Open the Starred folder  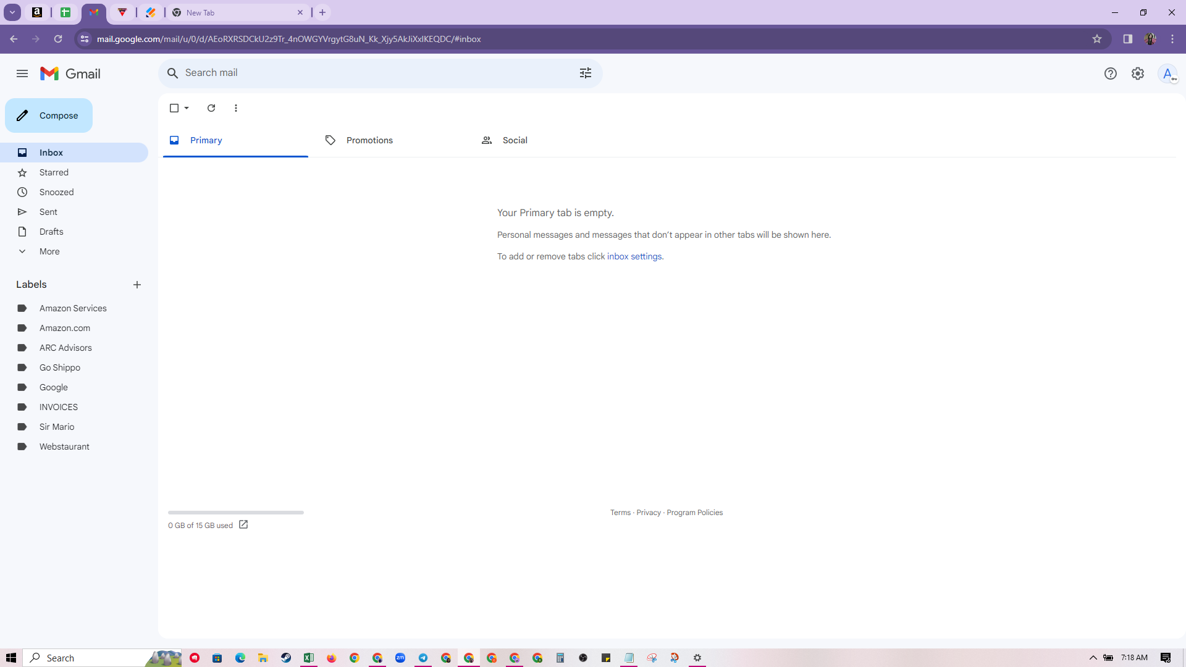pyautogui.click(x=74, y=172)
